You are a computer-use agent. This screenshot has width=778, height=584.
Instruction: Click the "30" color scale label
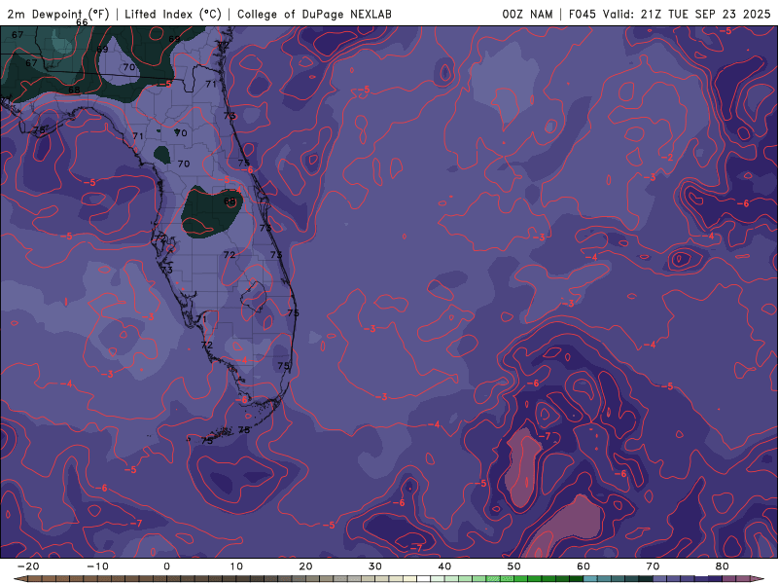[x=375, y=566]
